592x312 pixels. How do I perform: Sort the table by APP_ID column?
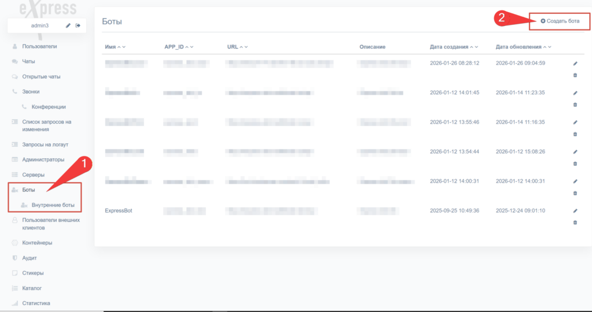click(x=174, y=47)
